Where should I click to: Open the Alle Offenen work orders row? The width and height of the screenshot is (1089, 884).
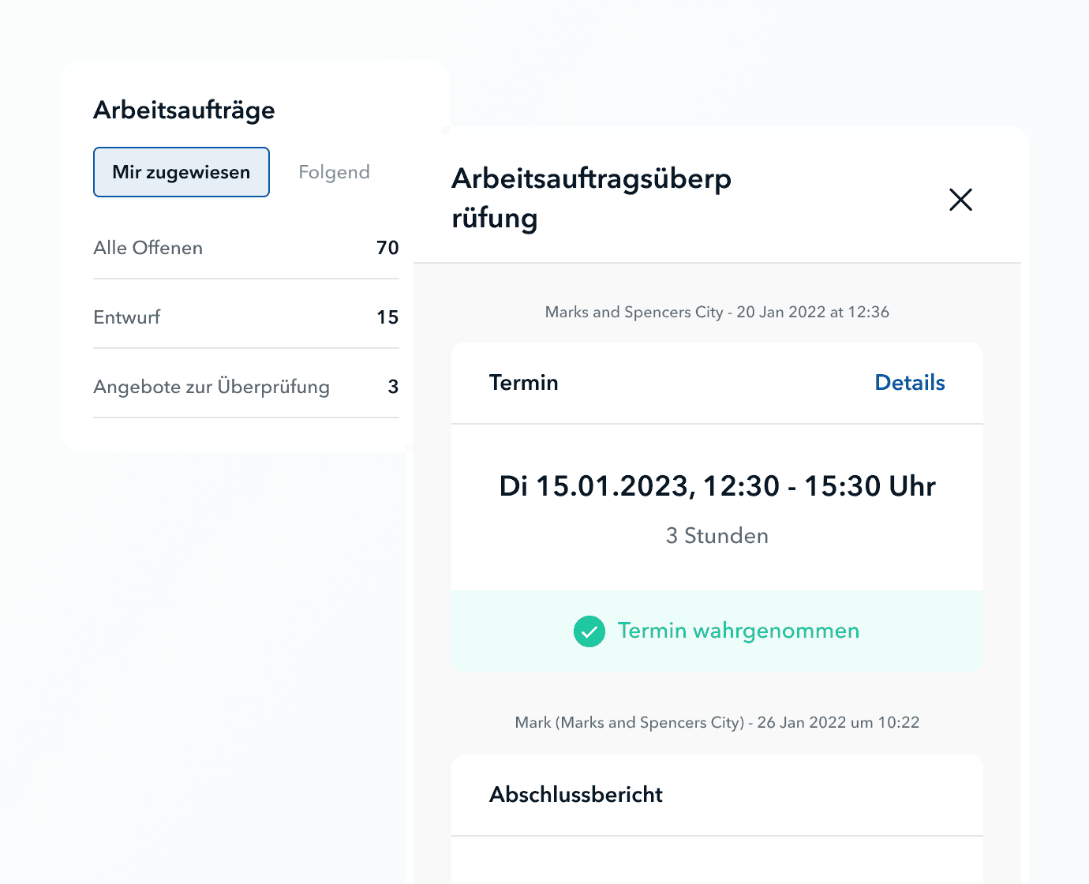tap(148, 248)
